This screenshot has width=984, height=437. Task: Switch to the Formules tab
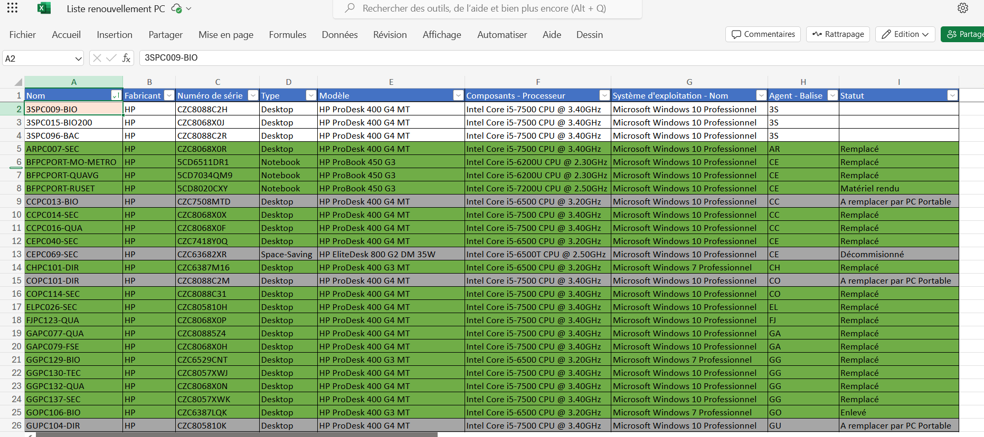point(288,35)
